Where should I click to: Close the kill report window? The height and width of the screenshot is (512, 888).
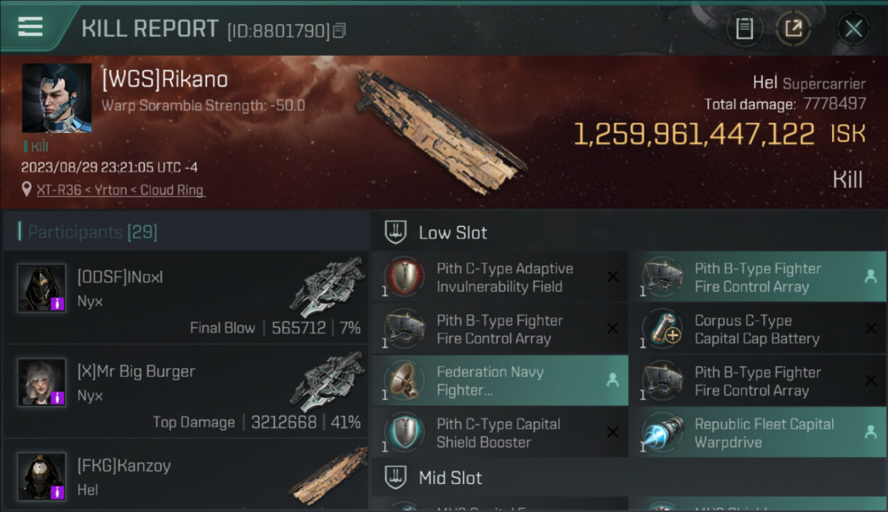(x=853, y=29)
